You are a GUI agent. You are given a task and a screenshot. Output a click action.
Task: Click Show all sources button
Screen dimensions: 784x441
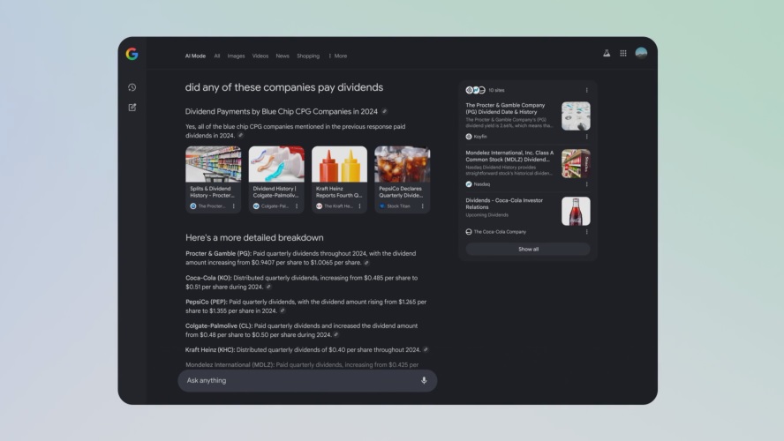(528, 250)
